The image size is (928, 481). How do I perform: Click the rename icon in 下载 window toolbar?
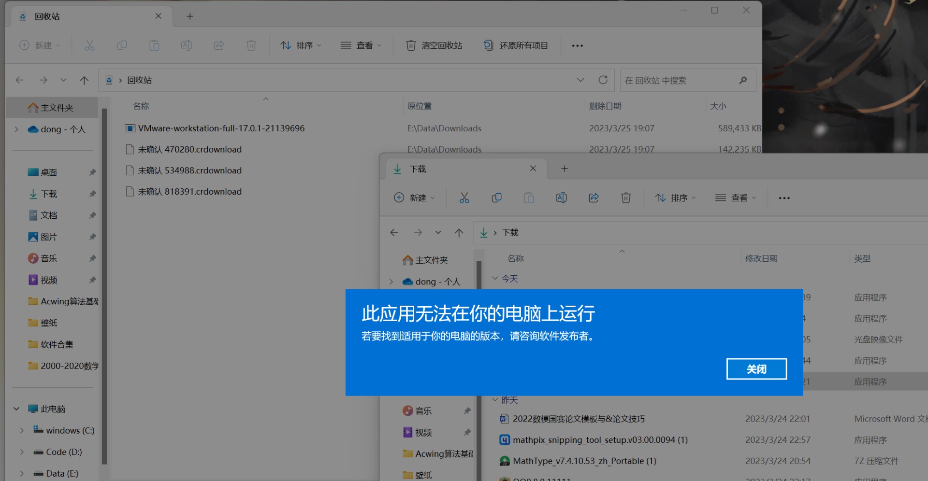[561, 198]
